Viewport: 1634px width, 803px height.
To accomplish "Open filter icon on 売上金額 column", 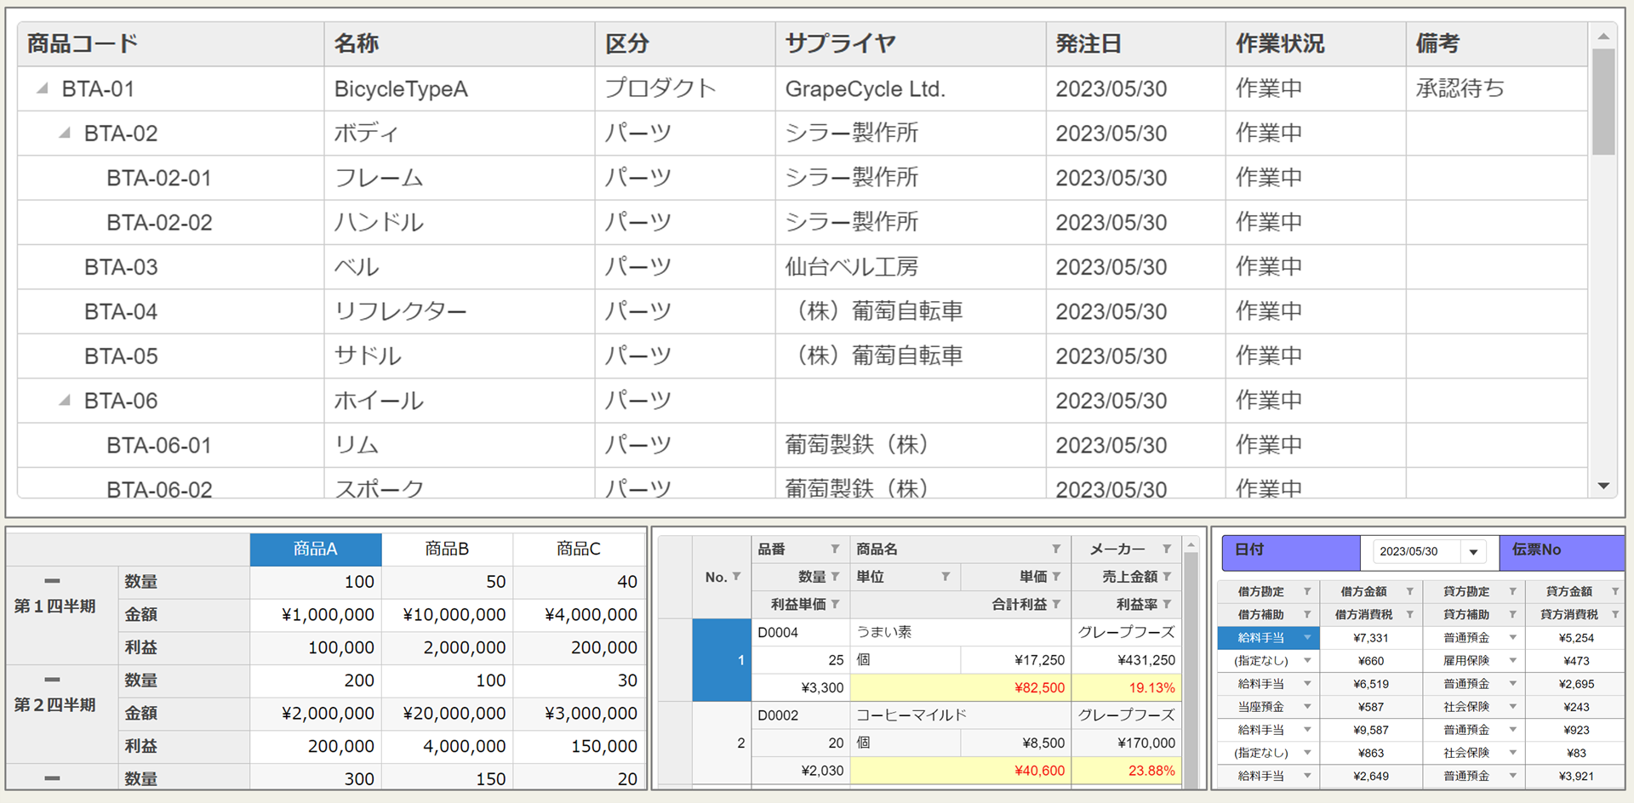I will point(1167,577).
